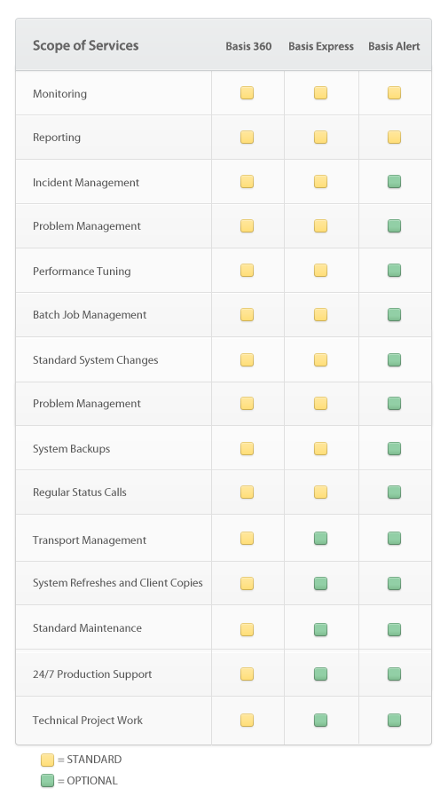The height and width of the screenshot is (796, 448).
Task: Click the Scope of Services heading
Action: click(x=86, y=45)
